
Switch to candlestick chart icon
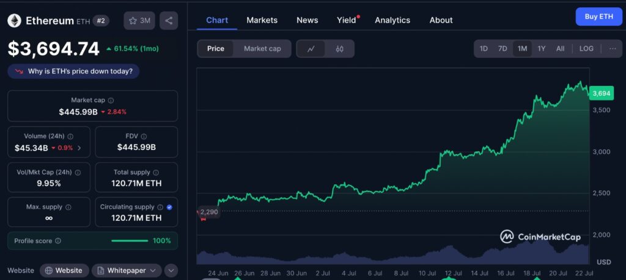point(339,49)
